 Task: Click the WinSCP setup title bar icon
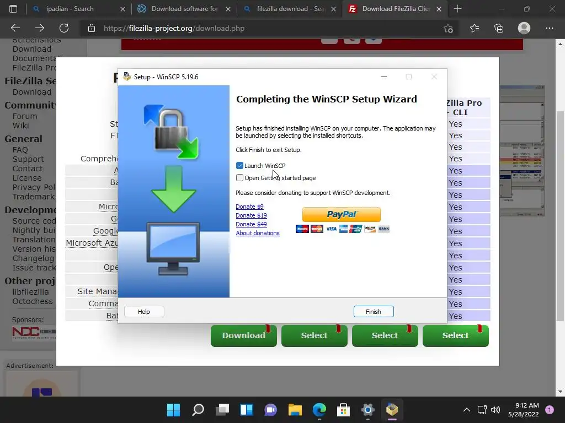127,77
